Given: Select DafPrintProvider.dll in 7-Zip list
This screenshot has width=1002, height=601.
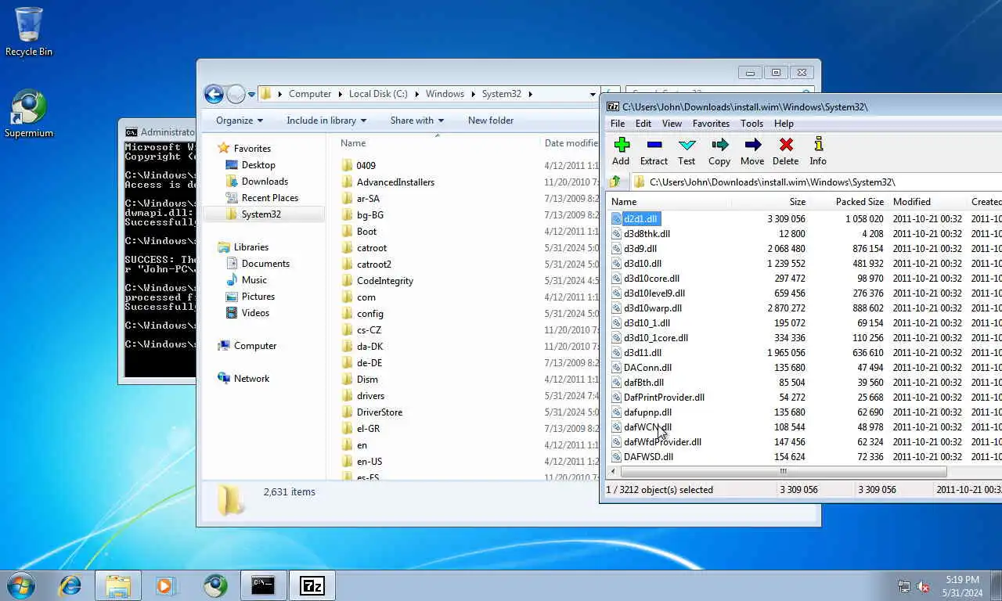Looking at the screenshot, I should (x=664, y=398).
